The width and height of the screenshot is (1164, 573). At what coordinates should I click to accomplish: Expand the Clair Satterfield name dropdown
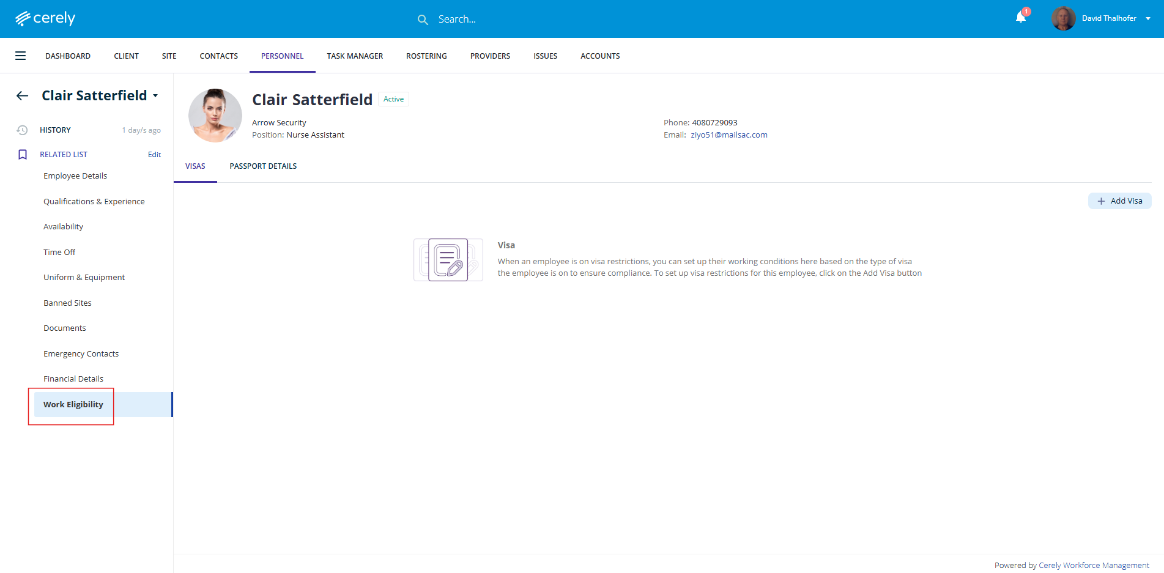coord(155,96)
